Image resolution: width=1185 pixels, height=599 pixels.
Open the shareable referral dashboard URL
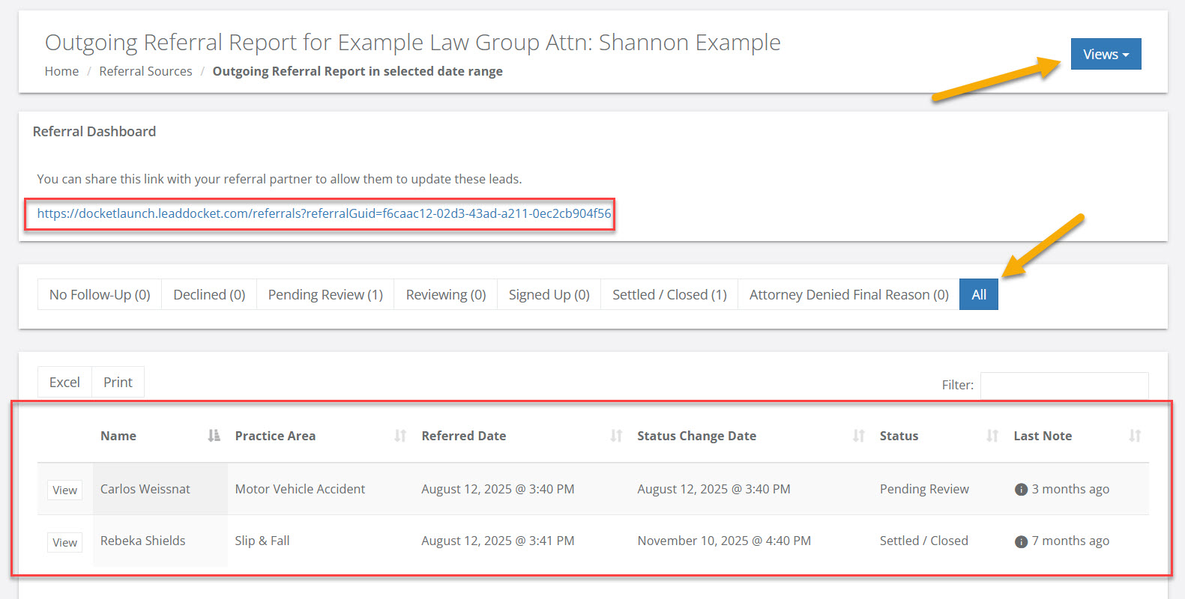(x=324, y=213)
